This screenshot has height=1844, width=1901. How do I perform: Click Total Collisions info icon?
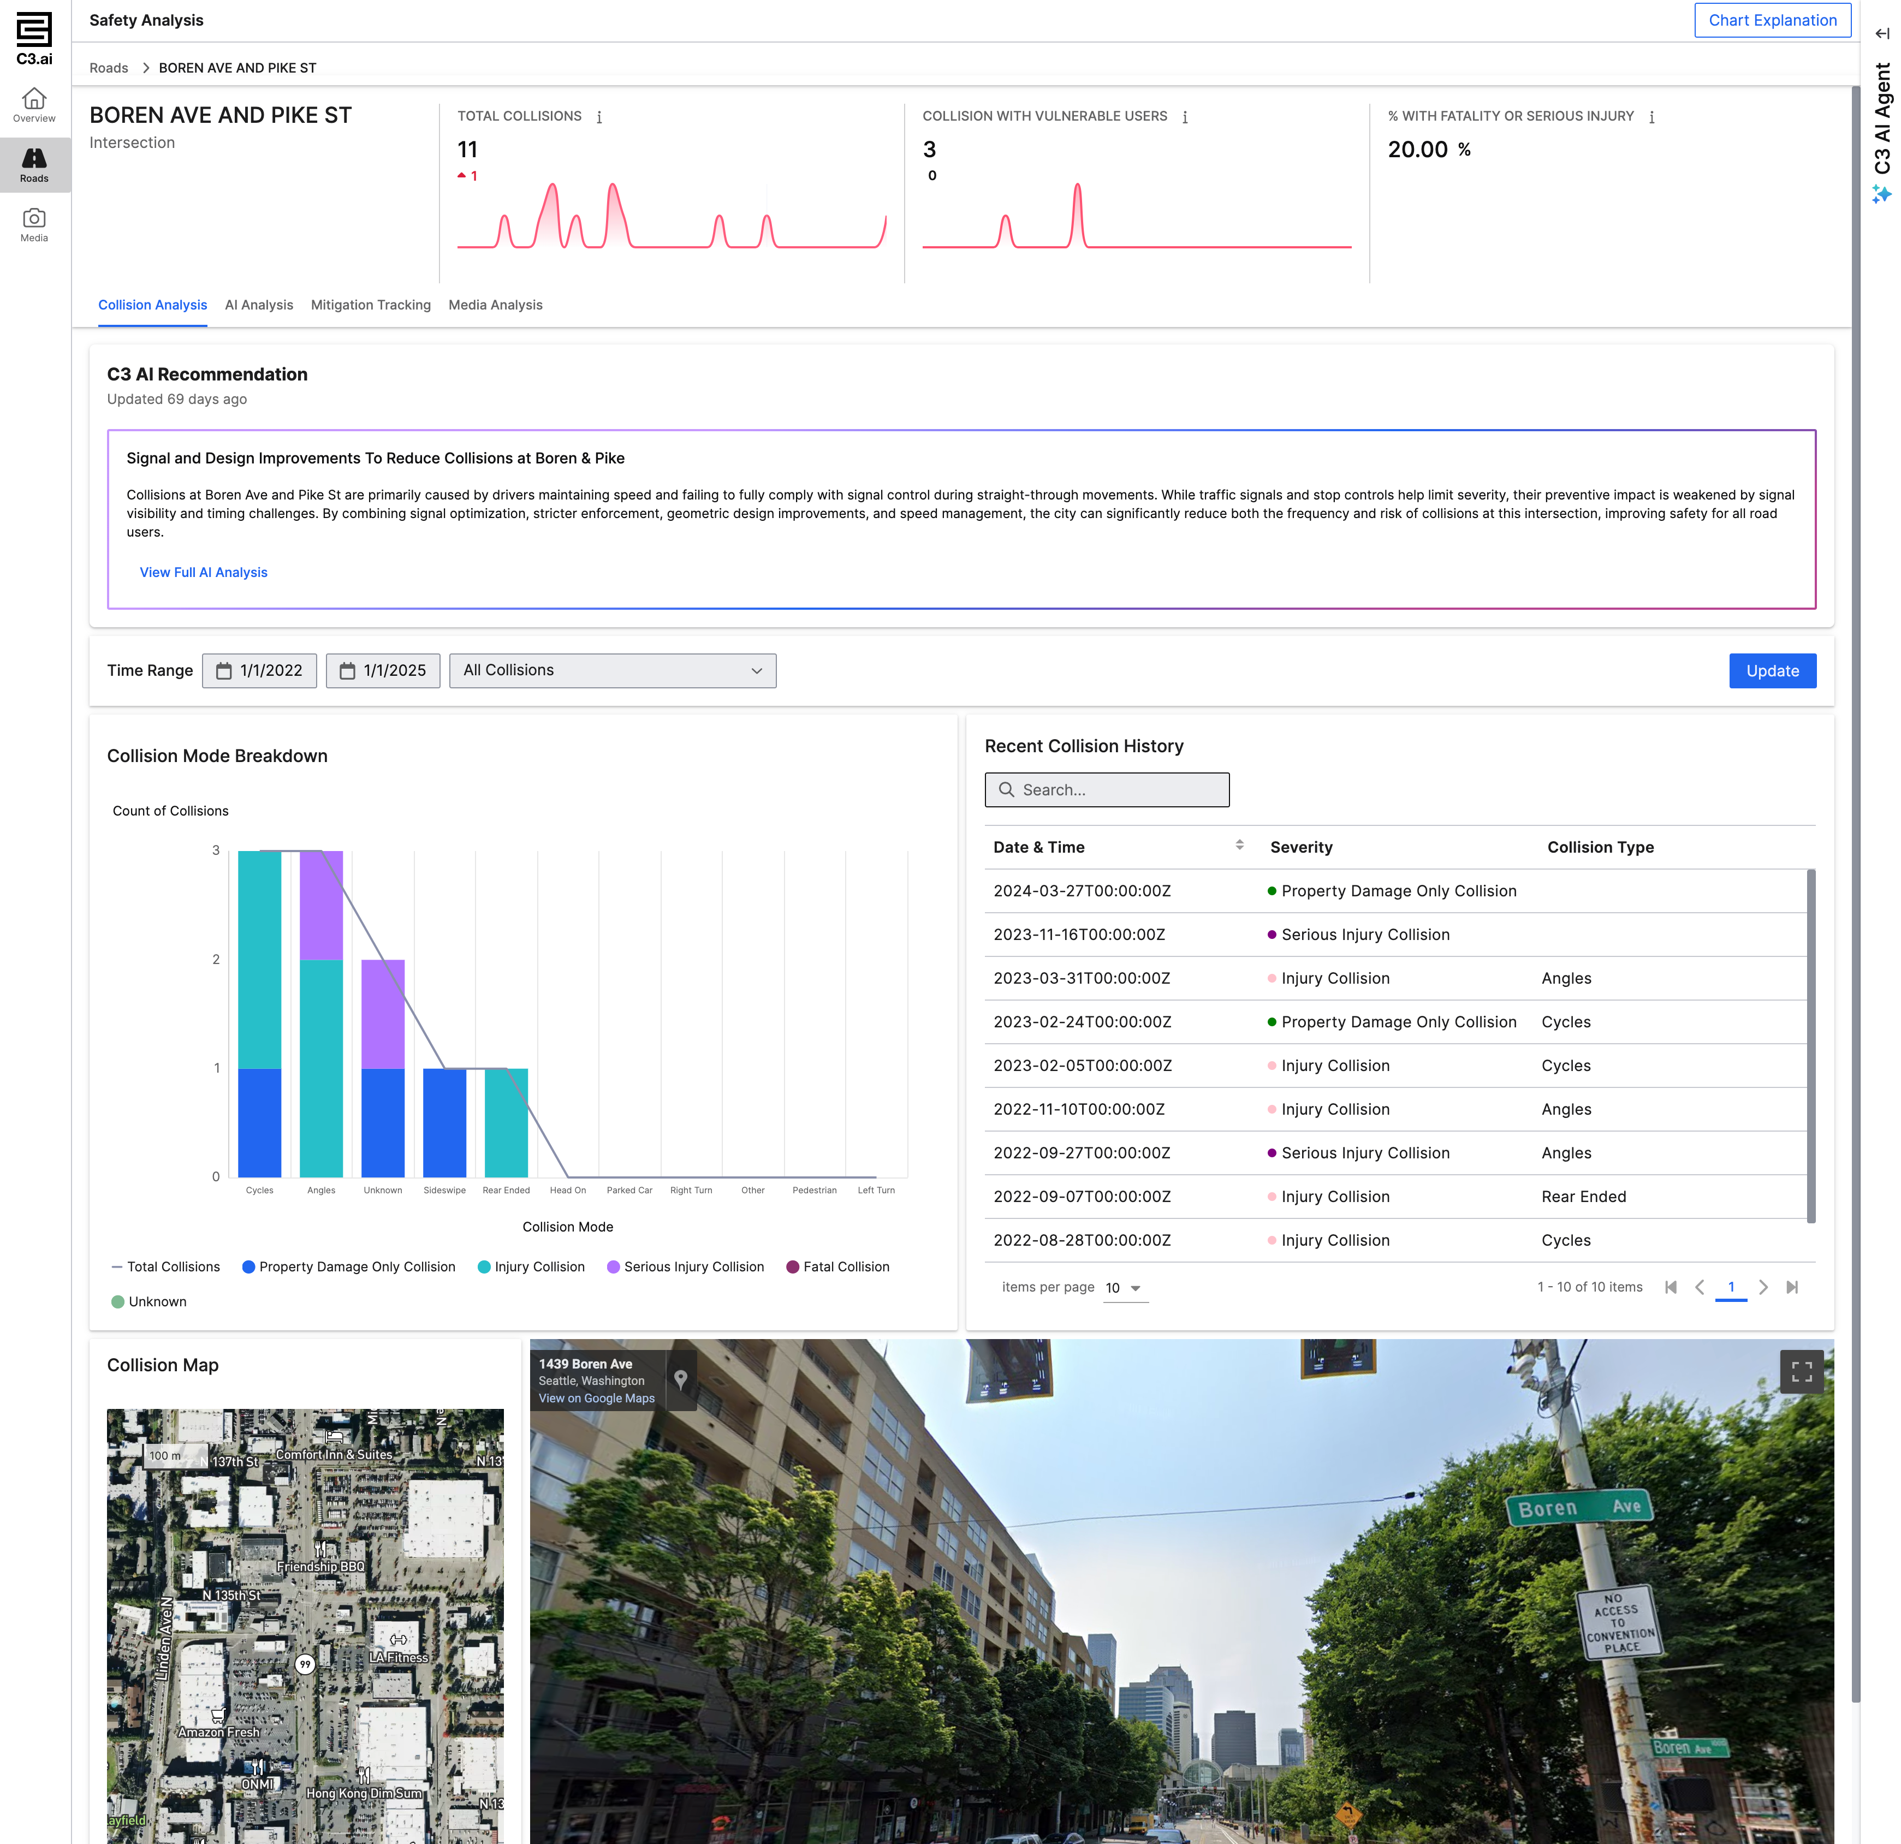pos(599,116)
